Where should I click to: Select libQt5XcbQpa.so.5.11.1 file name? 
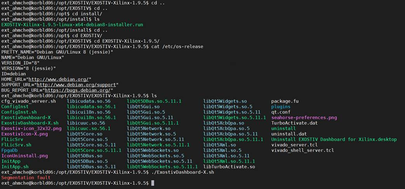coord(233,139)
